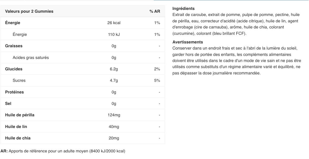Click the 'Sel' row label
The image size is (309, 159).
coord(8,104)
